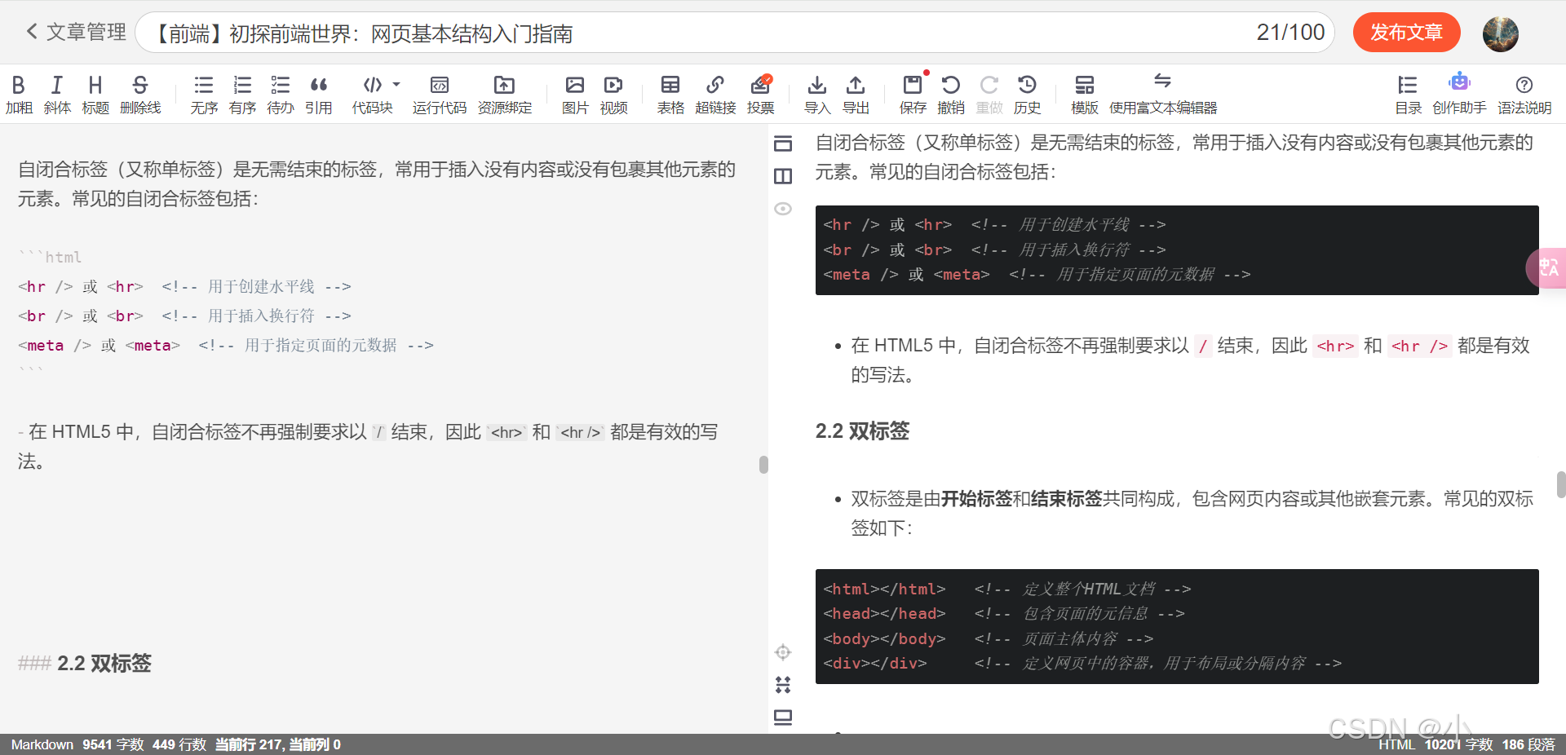Open templates (模版)
Screen dimensions: 1566x755
[x=1085, y=95]
